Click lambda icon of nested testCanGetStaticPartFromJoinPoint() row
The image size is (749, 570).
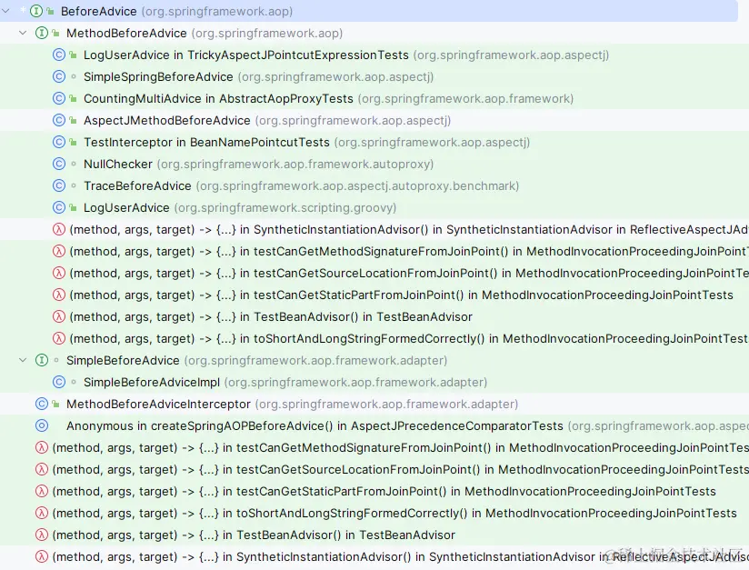click(x=59, y=295)
